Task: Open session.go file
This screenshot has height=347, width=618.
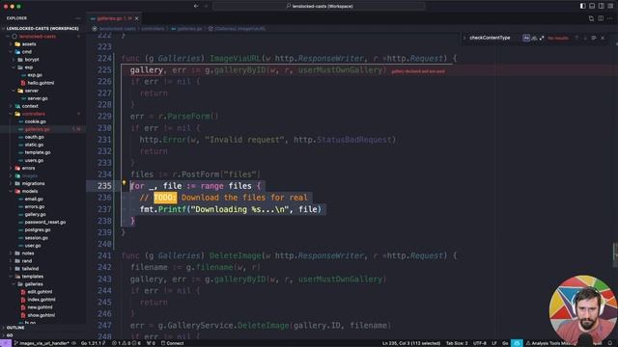Action: 37,238
